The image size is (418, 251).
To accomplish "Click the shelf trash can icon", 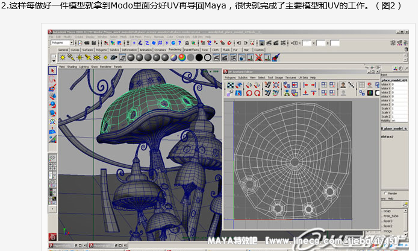I will 406,49.
